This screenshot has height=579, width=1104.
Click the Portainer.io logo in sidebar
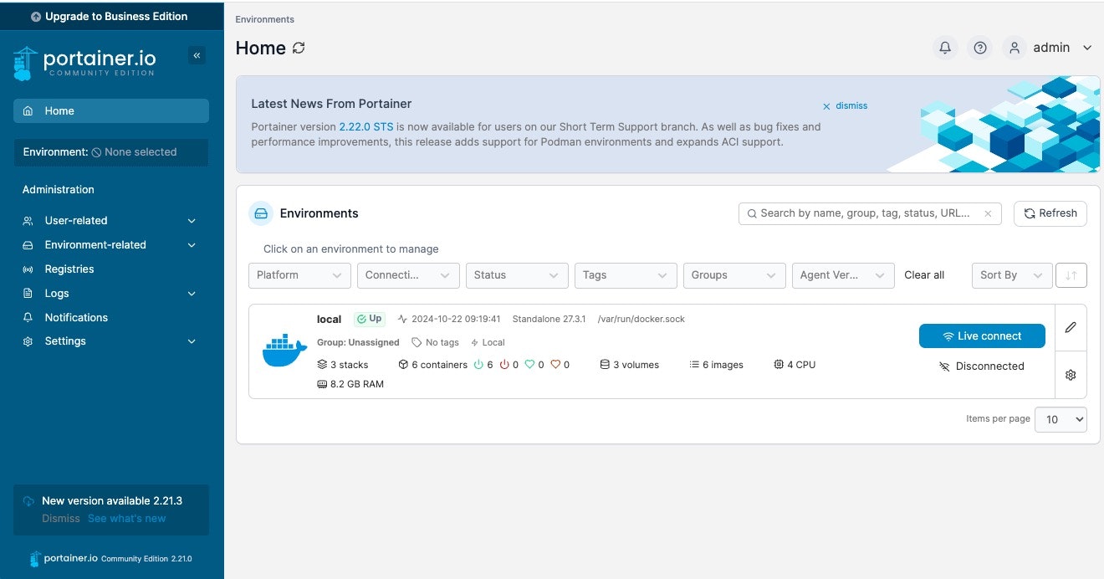coord(85,63)
